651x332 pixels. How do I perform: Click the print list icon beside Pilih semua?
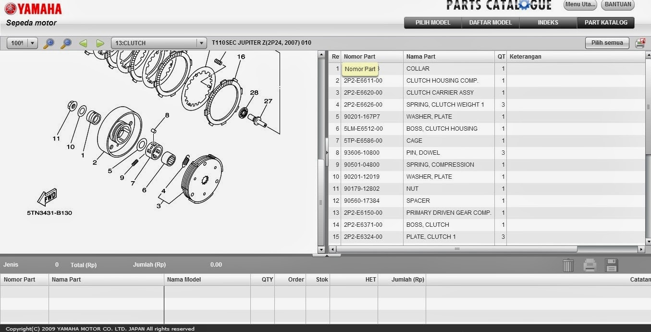click(x=640, y=43)
